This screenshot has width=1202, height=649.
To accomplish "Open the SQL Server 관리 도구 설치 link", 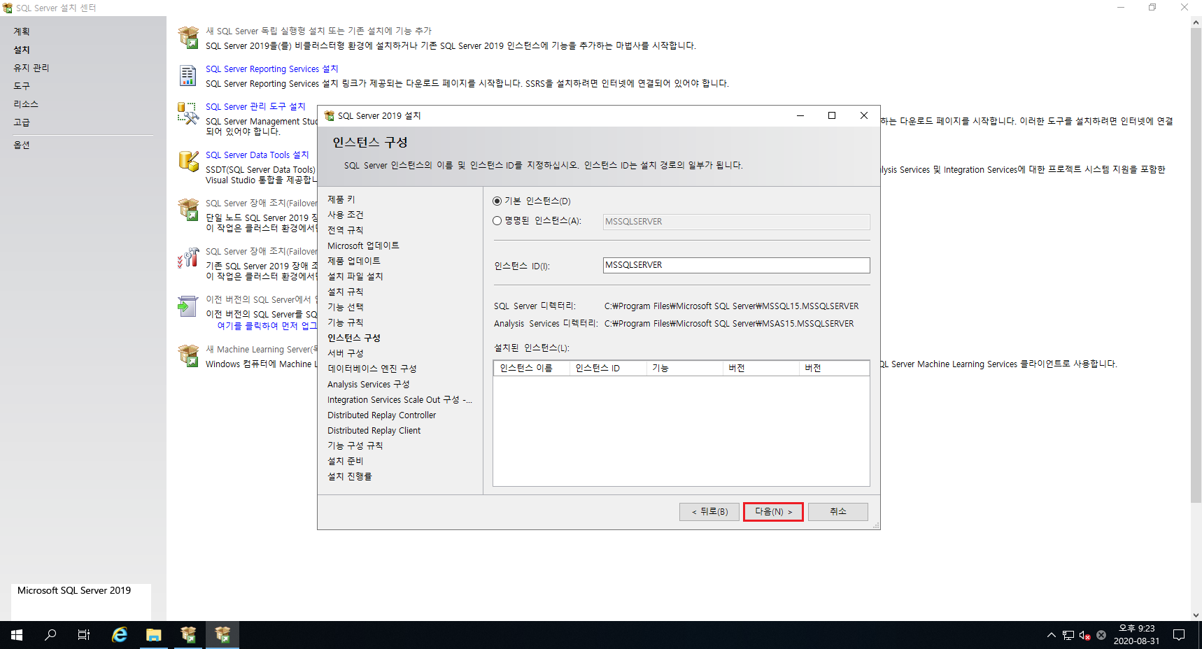I will (x=255, y=106).
